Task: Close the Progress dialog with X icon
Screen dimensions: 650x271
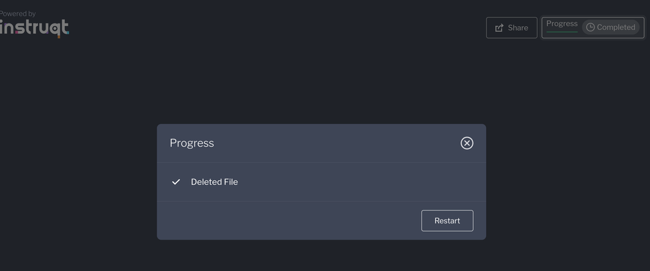Action: coord(467,143)
